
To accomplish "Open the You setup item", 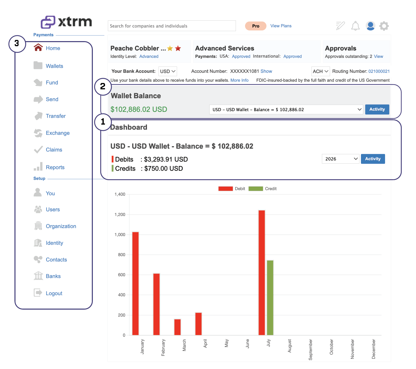I will point(50,193).
